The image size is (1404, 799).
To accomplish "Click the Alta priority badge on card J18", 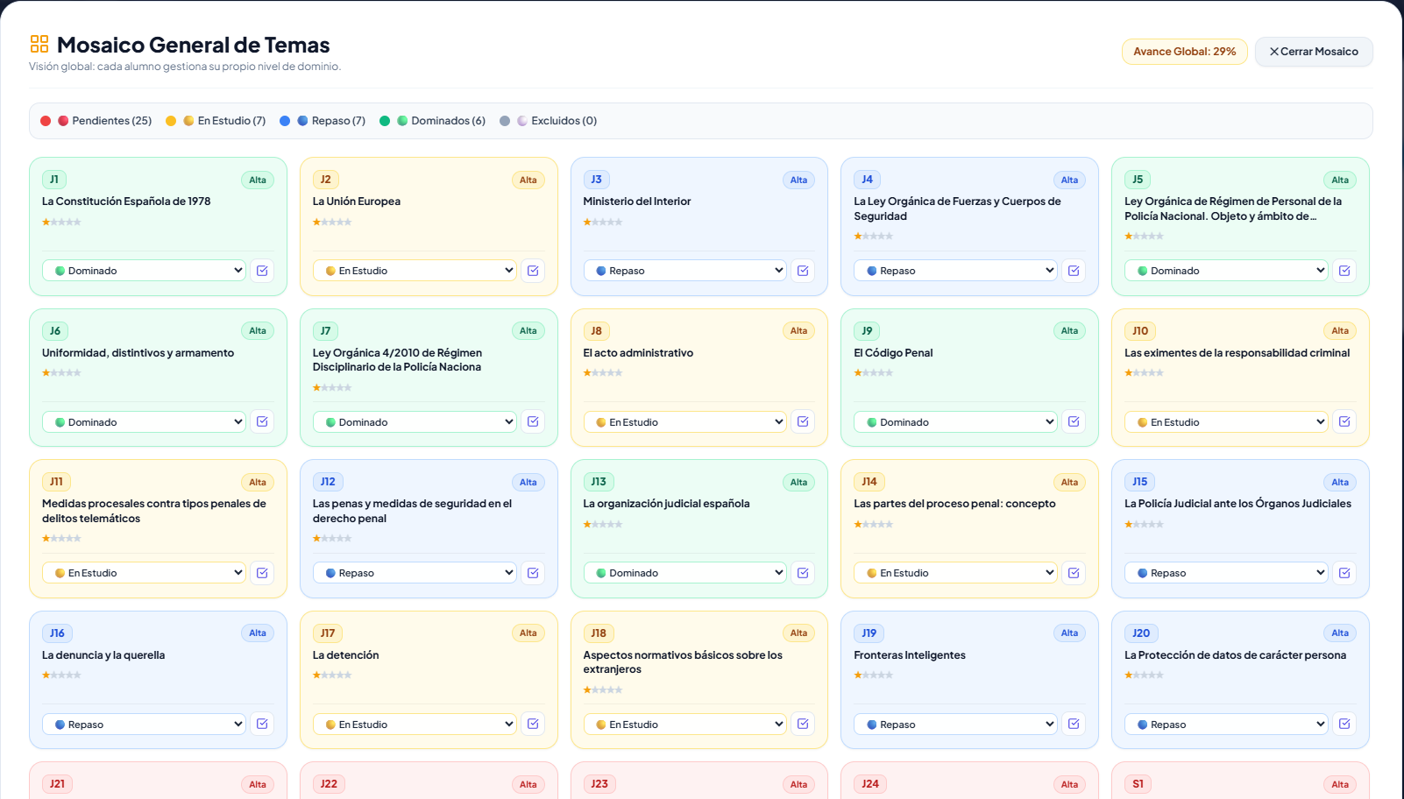I will 798,633.
